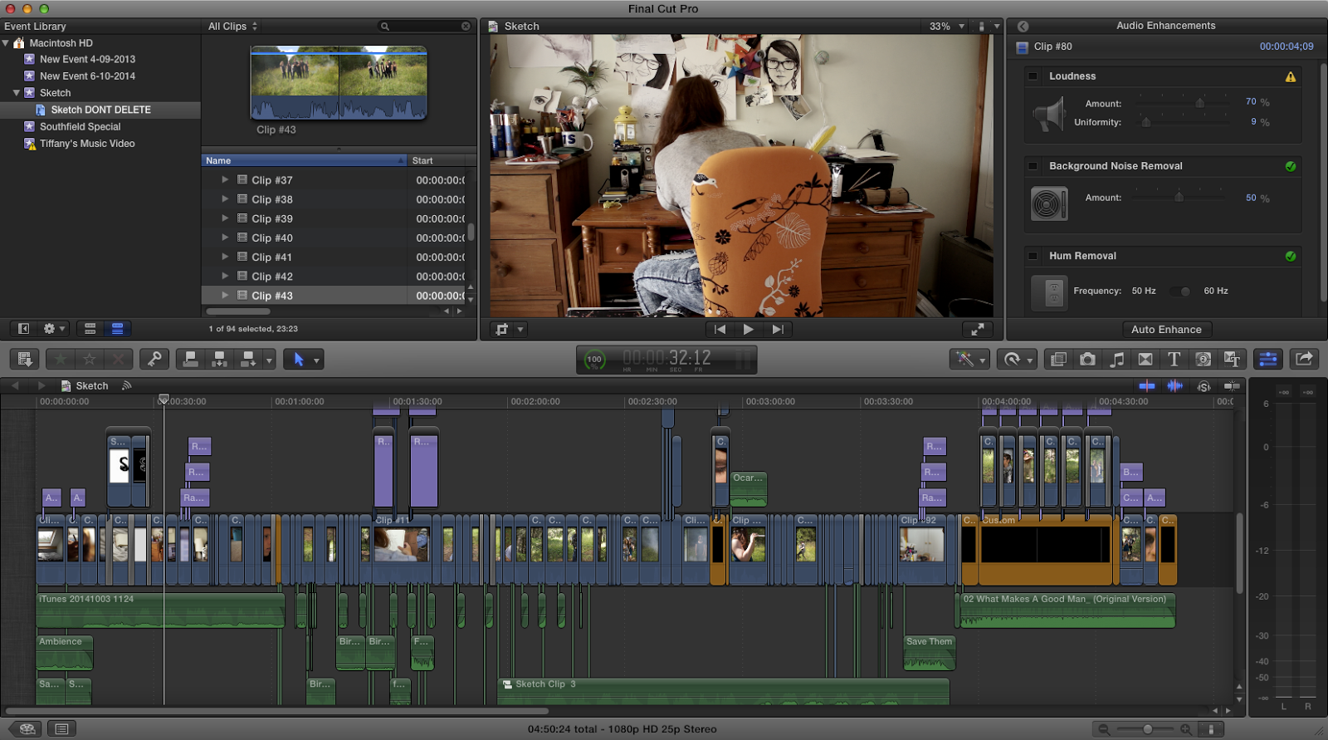Open the Titles Browser T icon
This screenshot has height=740, width=1328.
1174,359
